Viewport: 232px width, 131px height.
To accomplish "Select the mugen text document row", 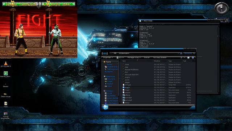I will pos(157,90).
